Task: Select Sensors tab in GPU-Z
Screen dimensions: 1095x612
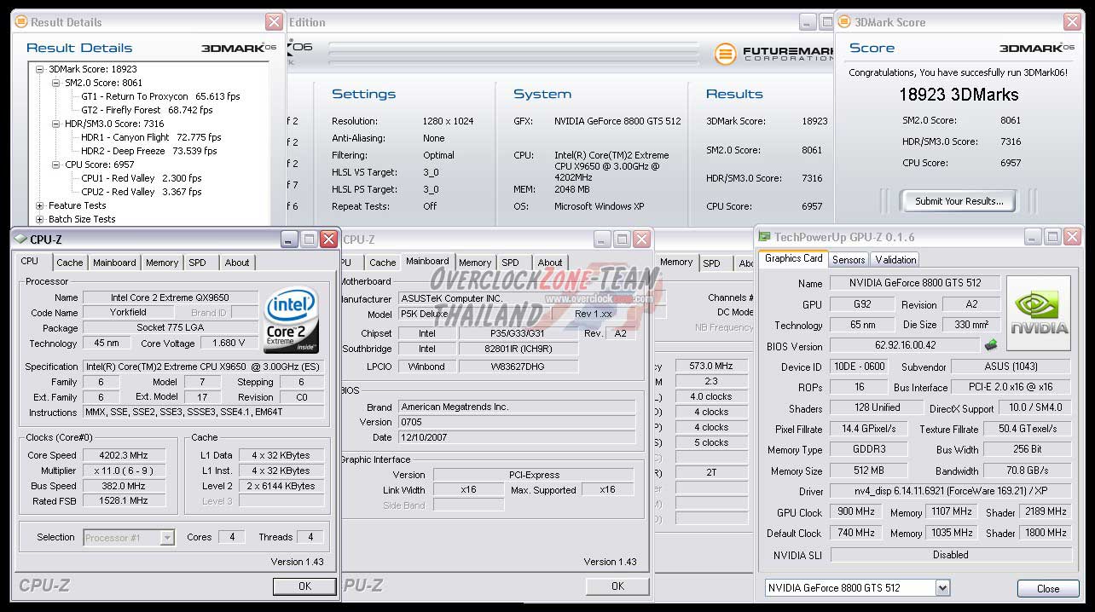Action: 849,259
